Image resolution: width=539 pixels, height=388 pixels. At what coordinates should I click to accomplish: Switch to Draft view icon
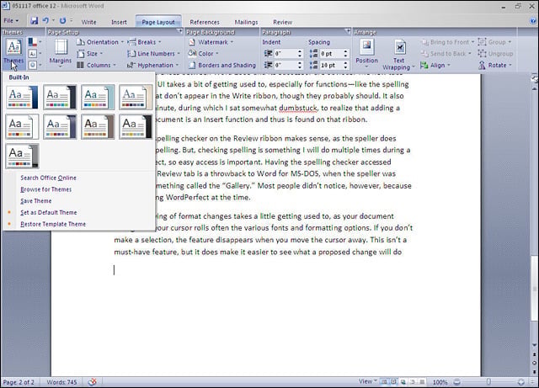pyautogui.click(x=422, y=382)
